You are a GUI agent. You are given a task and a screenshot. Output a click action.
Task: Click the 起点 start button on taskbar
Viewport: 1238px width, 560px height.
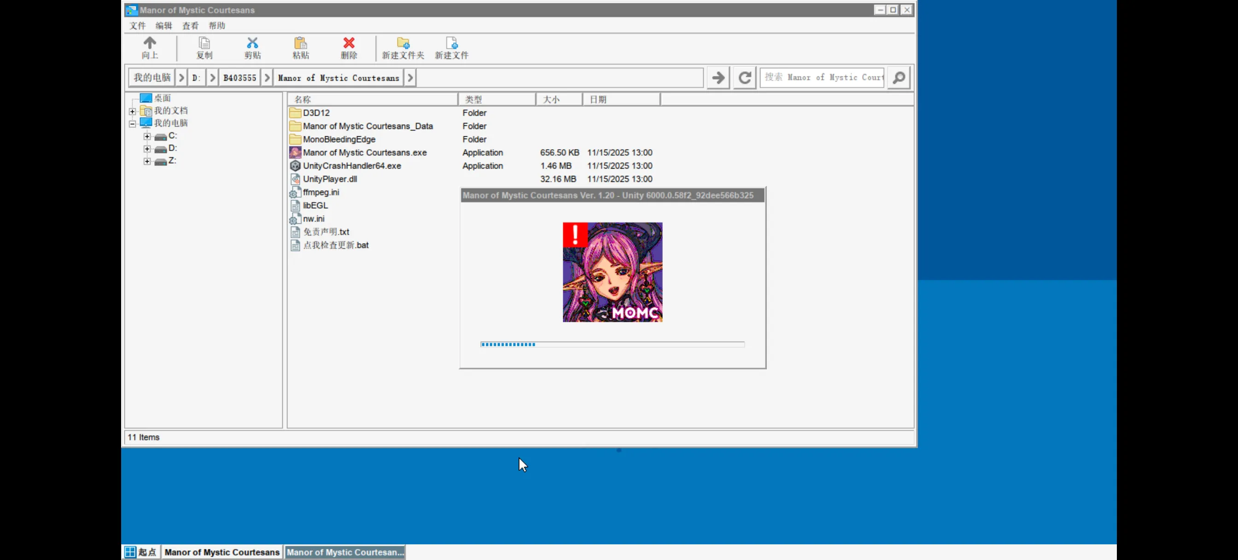point(141,552)
